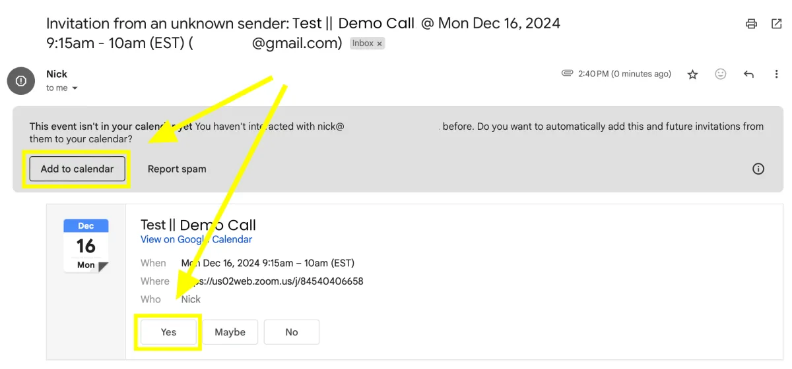Decline the invitation with No
The height and width of the screenshot is (369, 792).
tap(292, 332)
